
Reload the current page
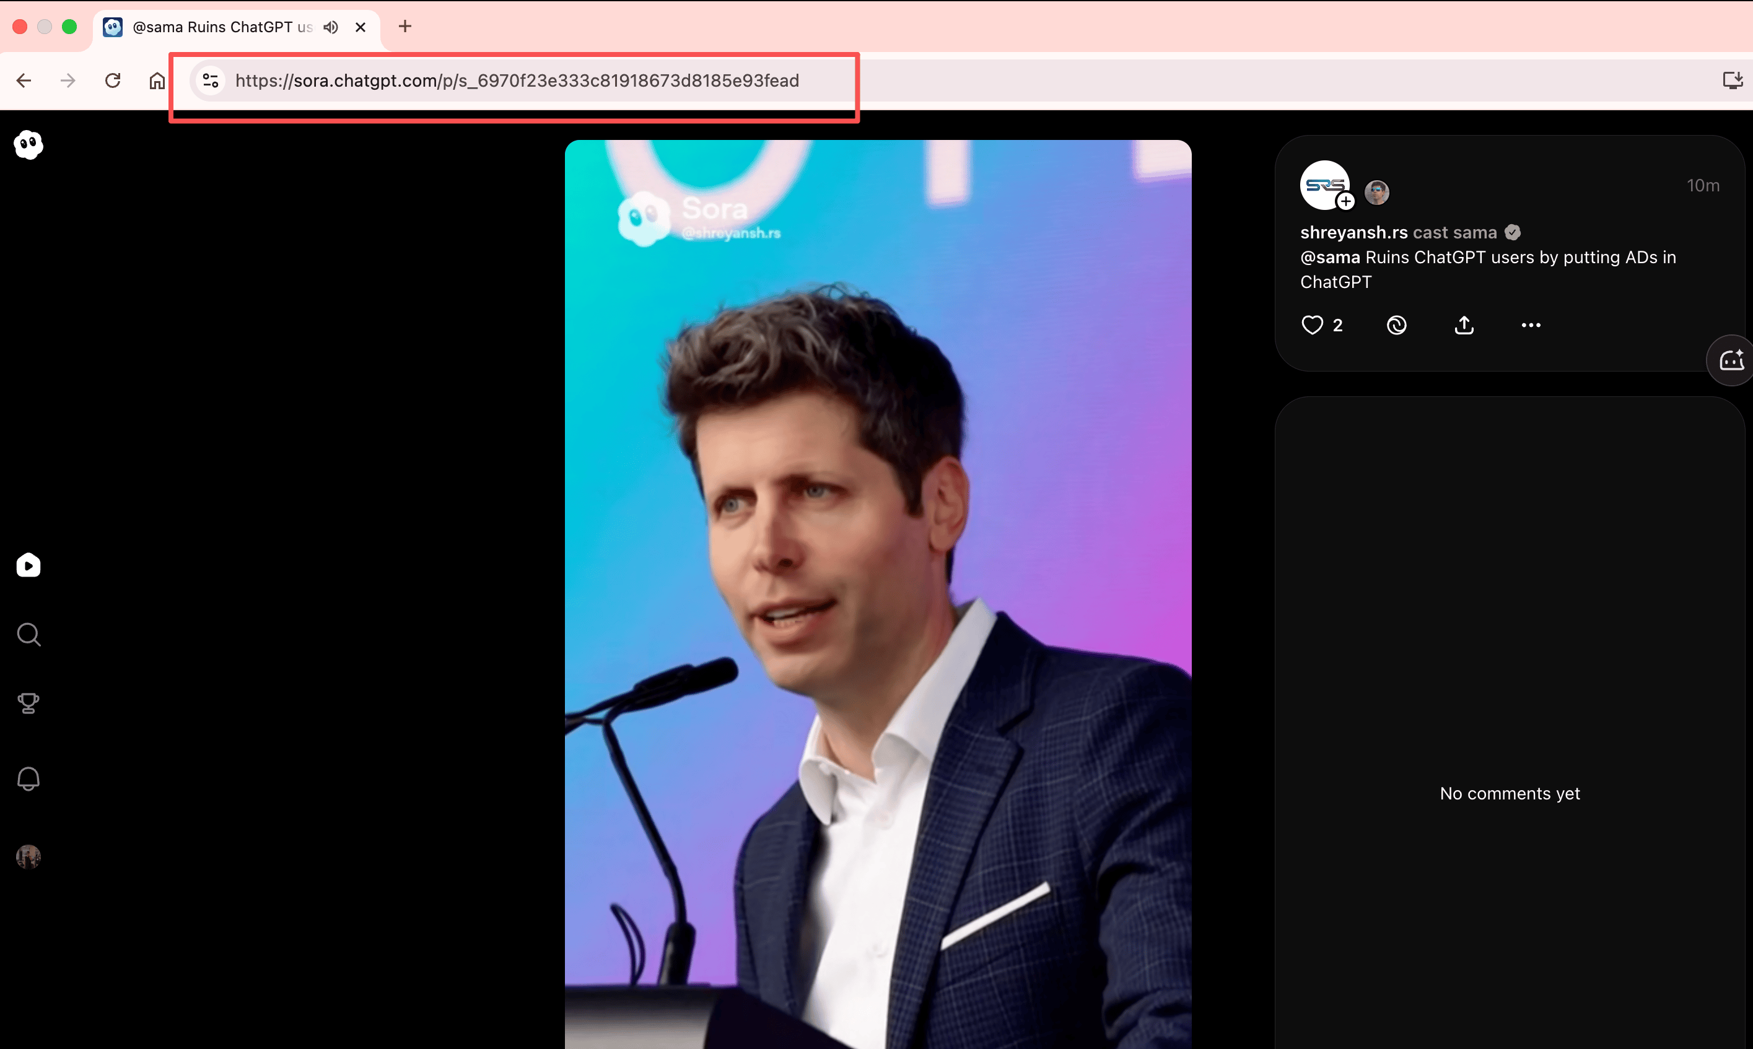112,80
